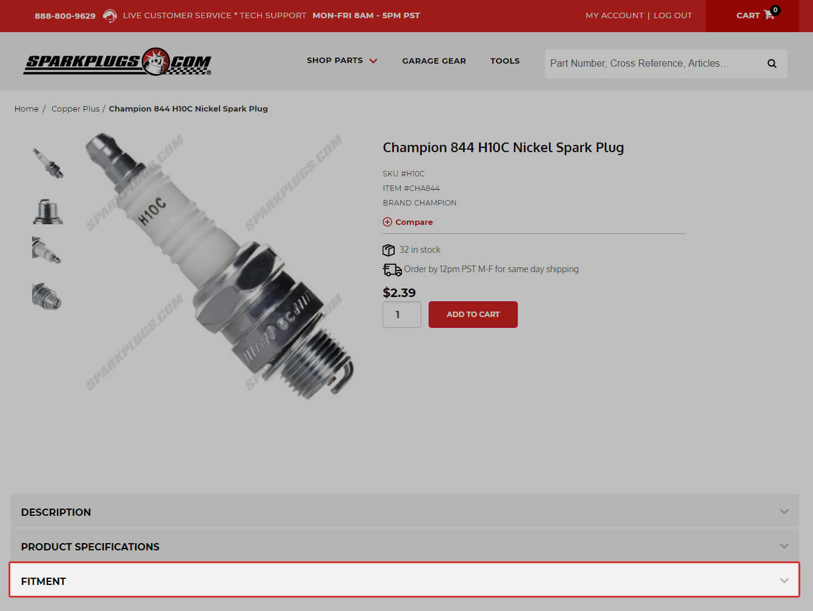
Task: Click the quantity input field
Action: point(402,315)
